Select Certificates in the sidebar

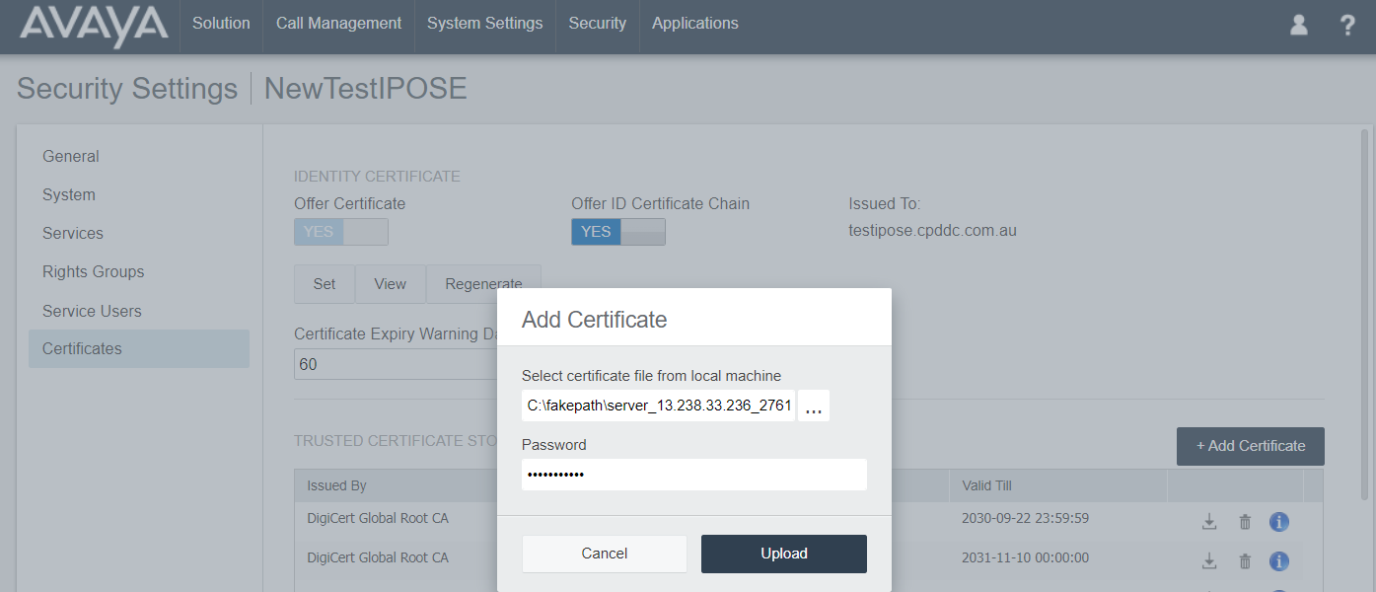click(138, 348)
